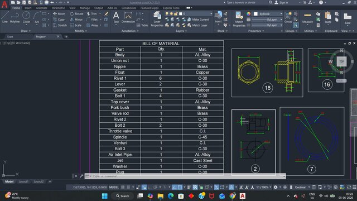Viewport: 357px width, 201px height.
Task: Click Sign In
Action: tap(281, 2)
